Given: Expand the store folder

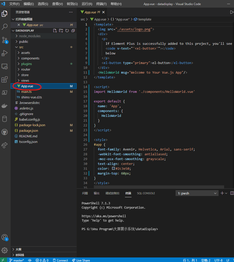Looking at the screenshot, I should pos(44,75).
